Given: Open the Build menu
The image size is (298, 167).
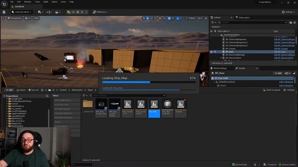Looking at the screenshot, I should 46,2.
